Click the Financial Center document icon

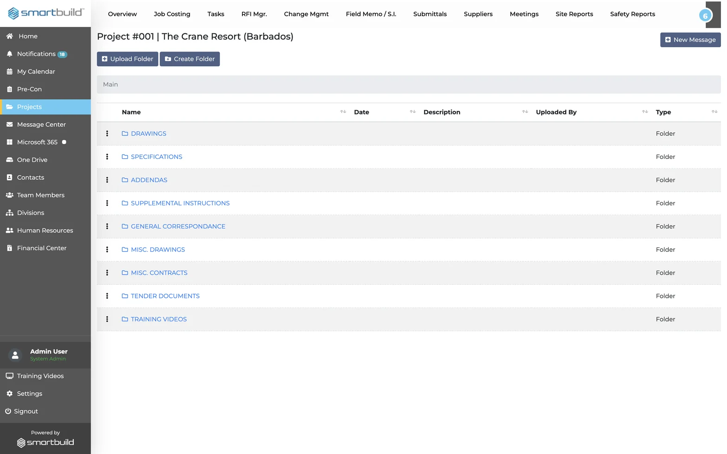[x=9, y=248]
